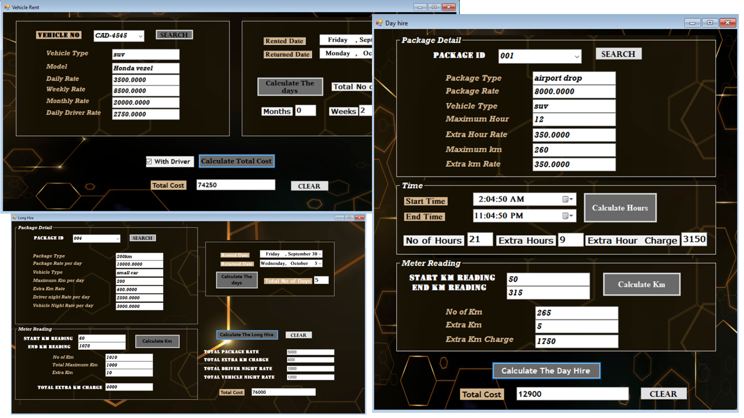The width and height of the screenshot is (744, 418).
Task: Click the Long Hire window title icon
Action: (x=14, y=218)
